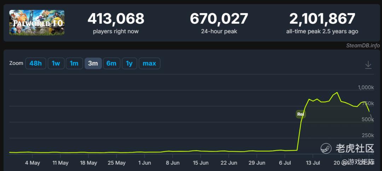Screen dimensions: 382x171
Task: Click the 250k y-axis label
Action: [x=368, y=135]
